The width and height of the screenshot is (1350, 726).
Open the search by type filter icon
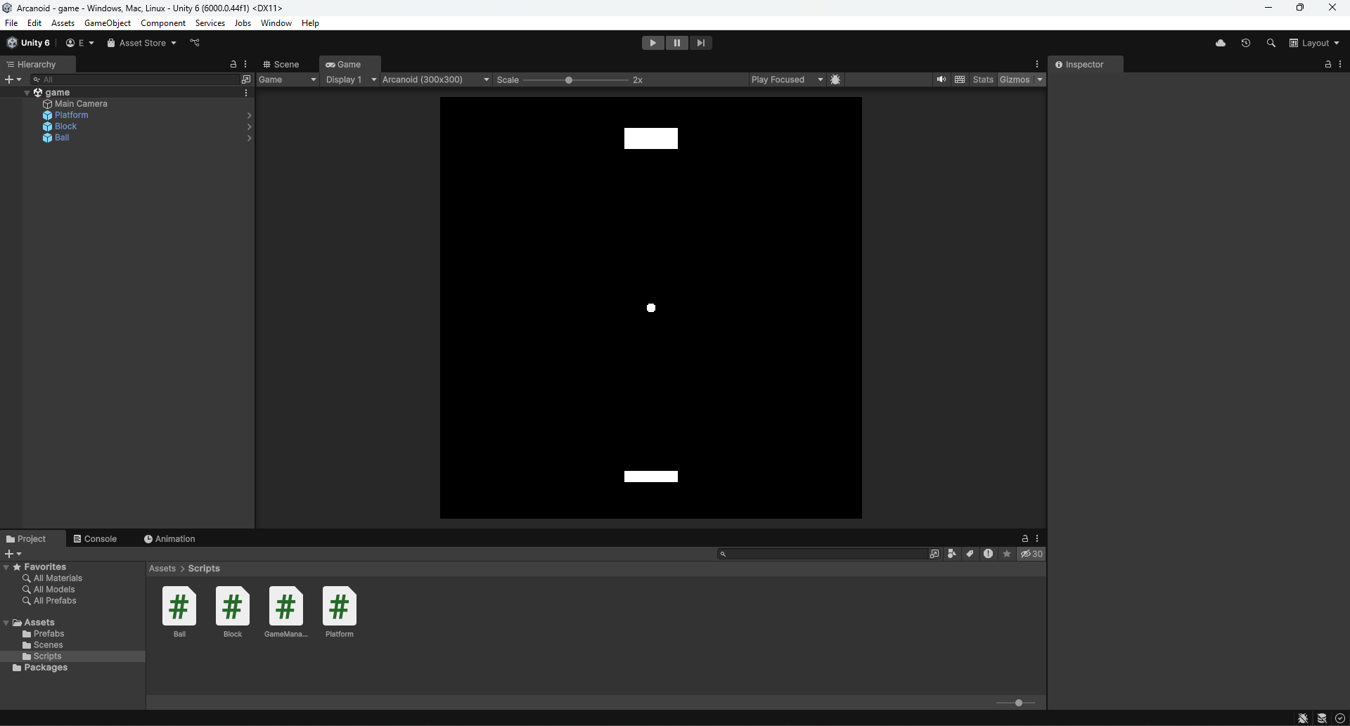click(x=951, y=554)
